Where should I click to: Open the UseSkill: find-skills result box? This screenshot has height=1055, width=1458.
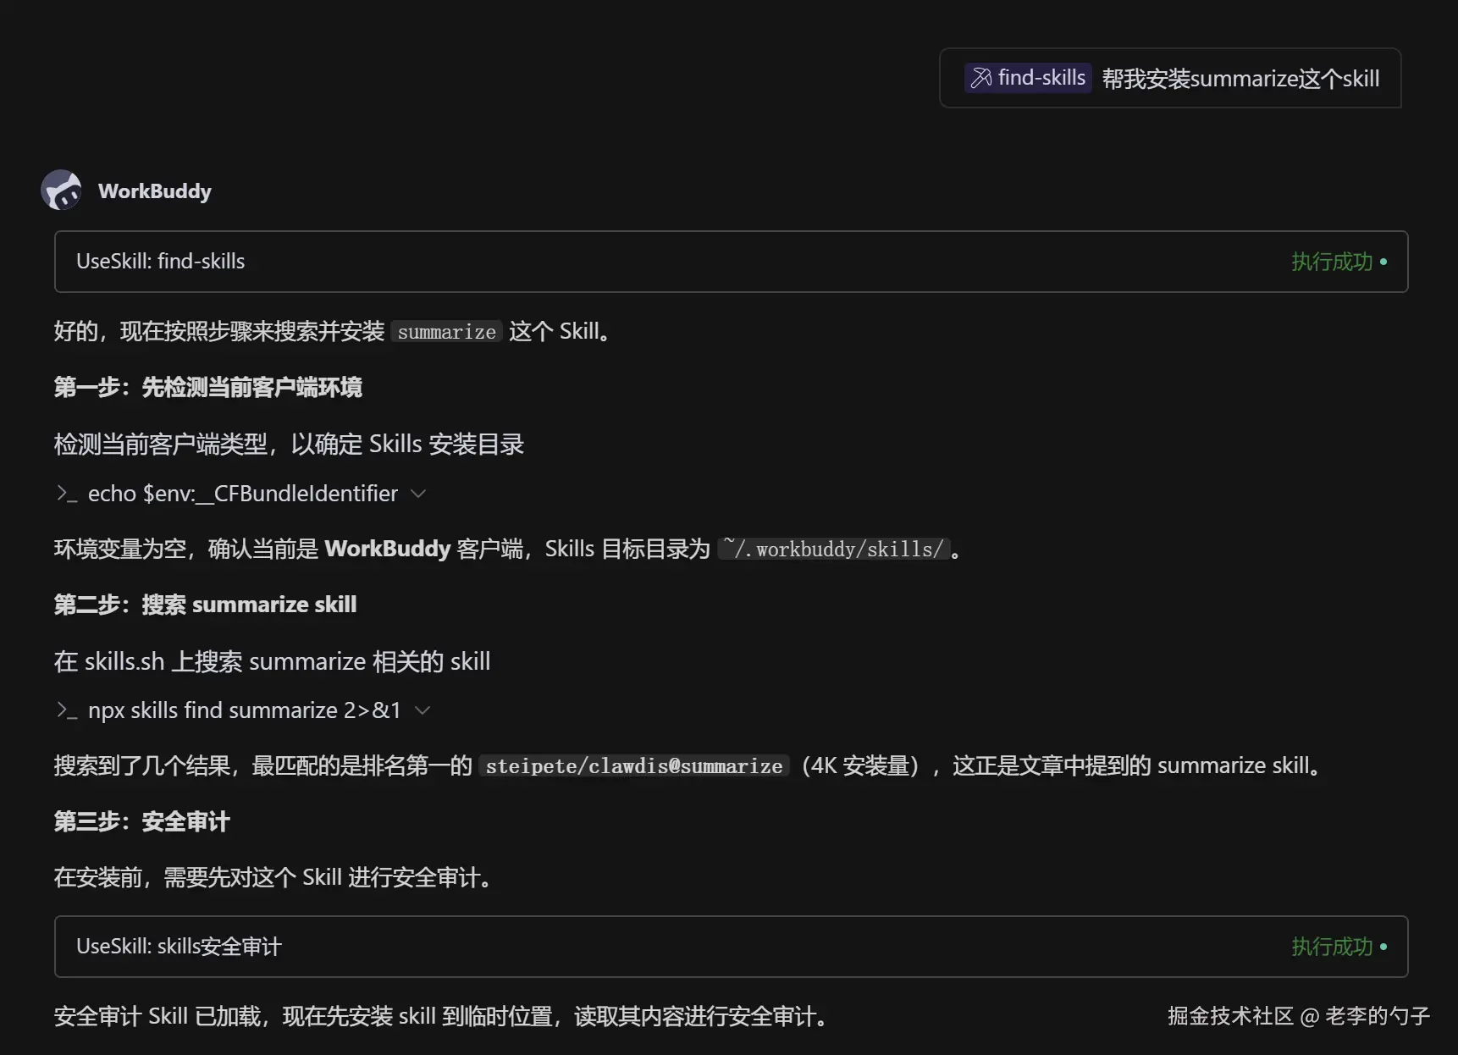pos(731,262)
